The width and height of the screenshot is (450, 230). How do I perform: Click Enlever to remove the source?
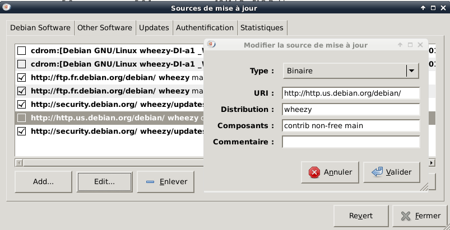tap(165, 182)
